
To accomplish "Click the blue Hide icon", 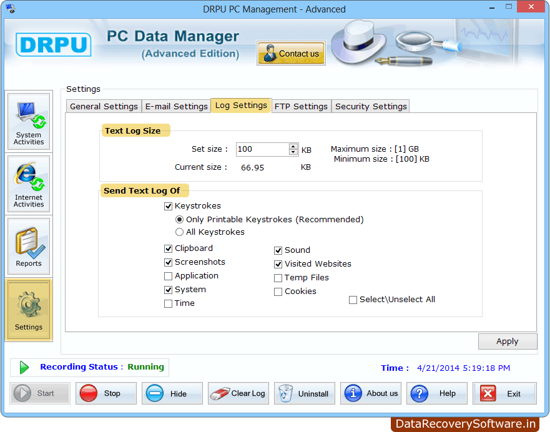I will coord(155,393).
